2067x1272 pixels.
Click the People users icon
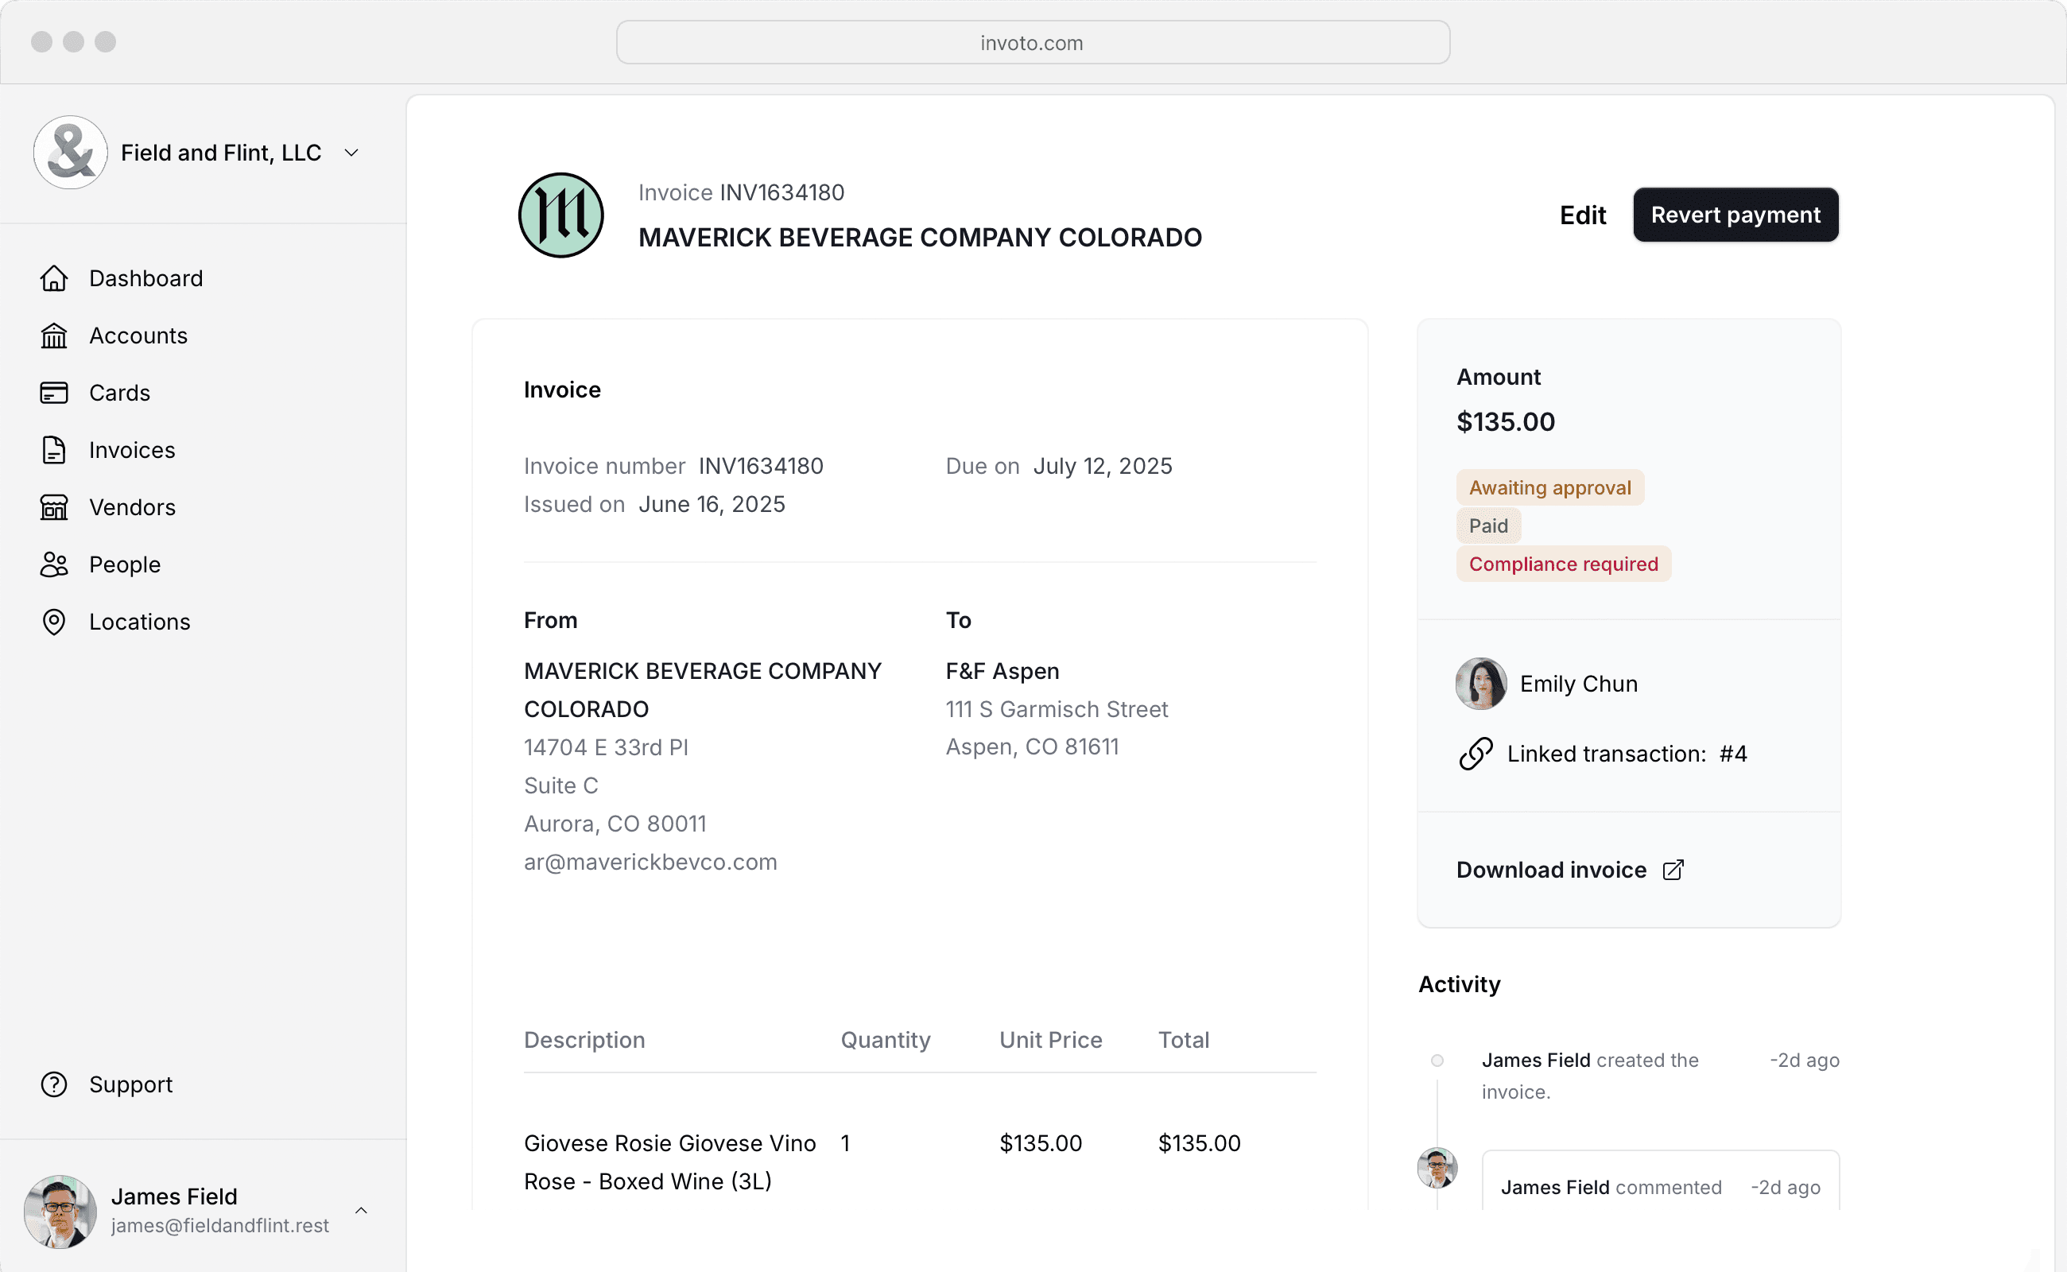point(54,564)
